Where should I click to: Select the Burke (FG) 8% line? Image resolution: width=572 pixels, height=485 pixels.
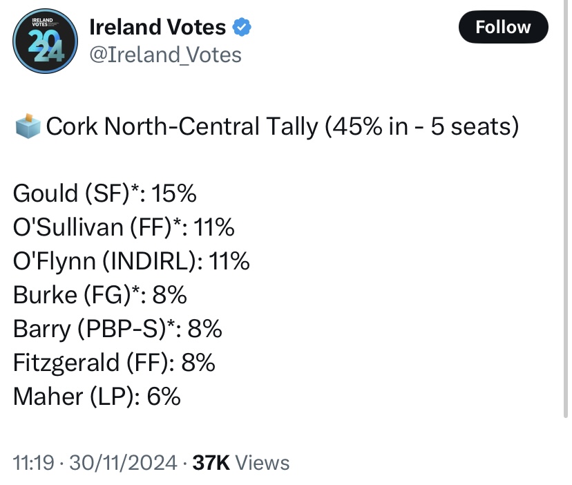click(100, 295)
